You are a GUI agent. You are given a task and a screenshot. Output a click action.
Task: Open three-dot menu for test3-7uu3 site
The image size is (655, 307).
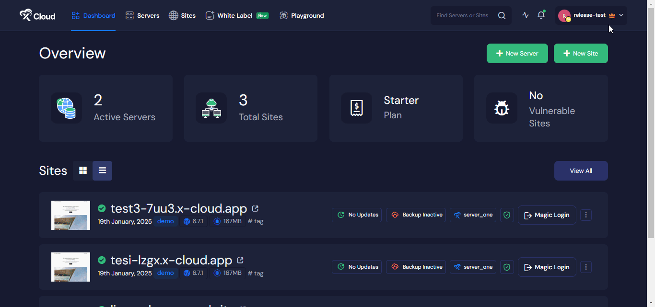coord(585,215)
